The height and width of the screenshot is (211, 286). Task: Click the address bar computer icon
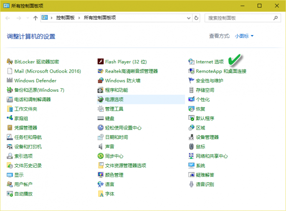[45, 18]
